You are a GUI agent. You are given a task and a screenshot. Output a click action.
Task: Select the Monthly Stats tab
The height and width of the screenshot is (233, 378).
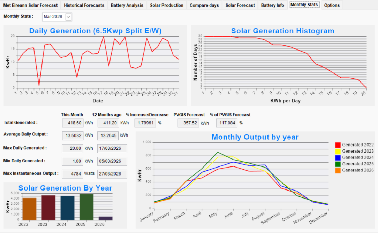304,5
